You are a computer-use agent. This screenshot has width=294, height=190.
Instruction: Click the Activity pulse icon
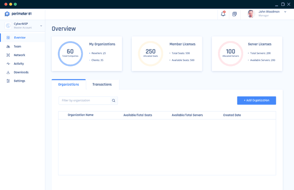coord(8,64)
